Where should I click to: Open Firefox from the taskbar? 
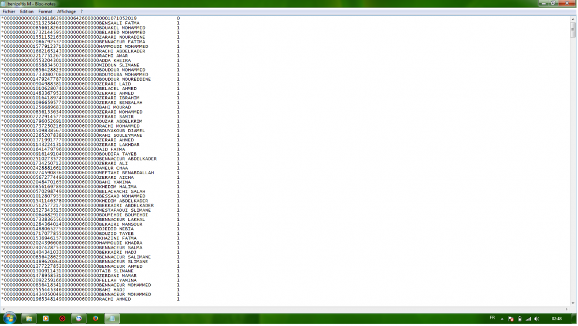[95, 318]
